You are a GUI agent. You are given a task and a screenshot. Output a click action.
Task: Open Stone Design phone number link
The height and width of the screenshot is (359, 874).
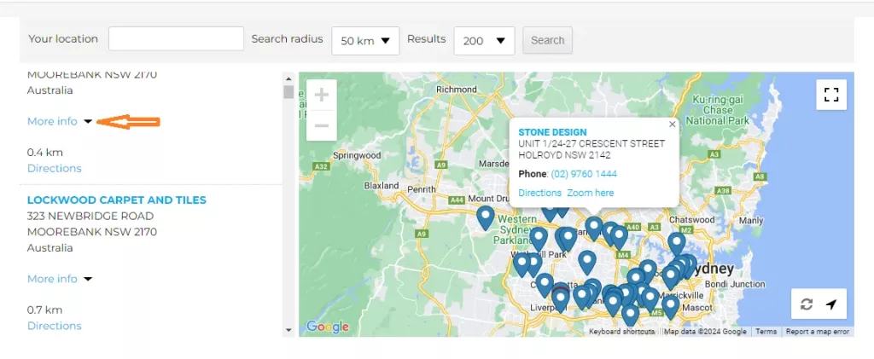pyautogui.click(x=584, y=174)
